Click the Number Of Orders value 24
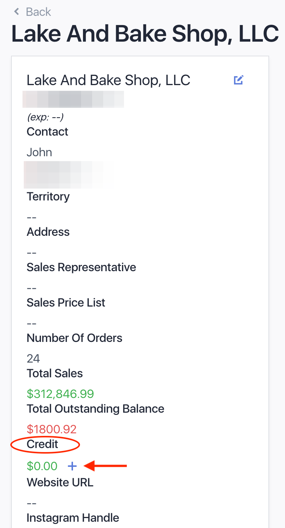 point(33,359)
